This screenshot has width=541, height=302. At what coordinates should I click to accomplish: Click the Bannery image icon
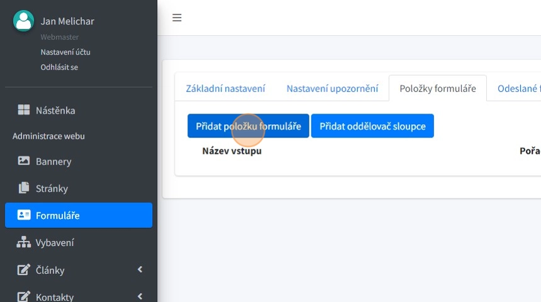click(x=24, y=161)
